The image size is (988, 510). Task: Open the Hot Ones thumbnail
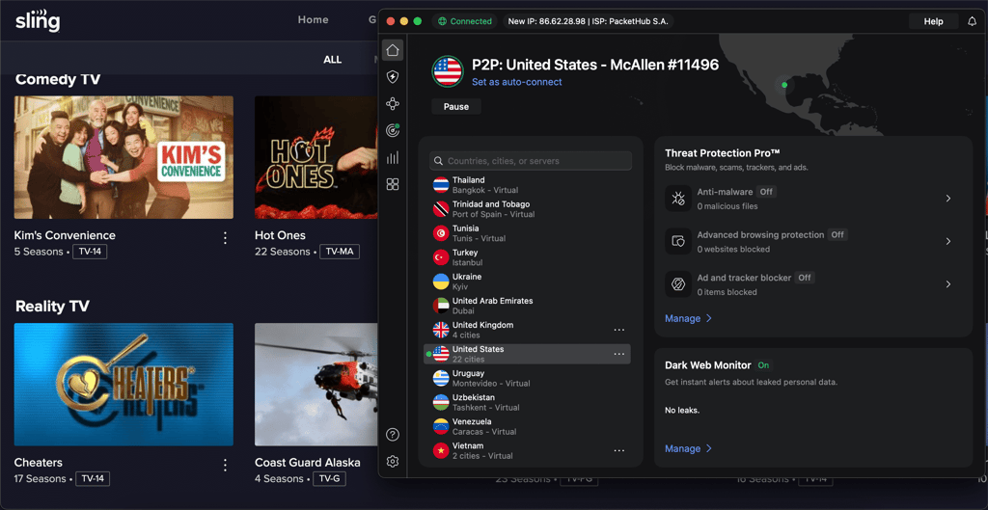(x=316, y=157)
